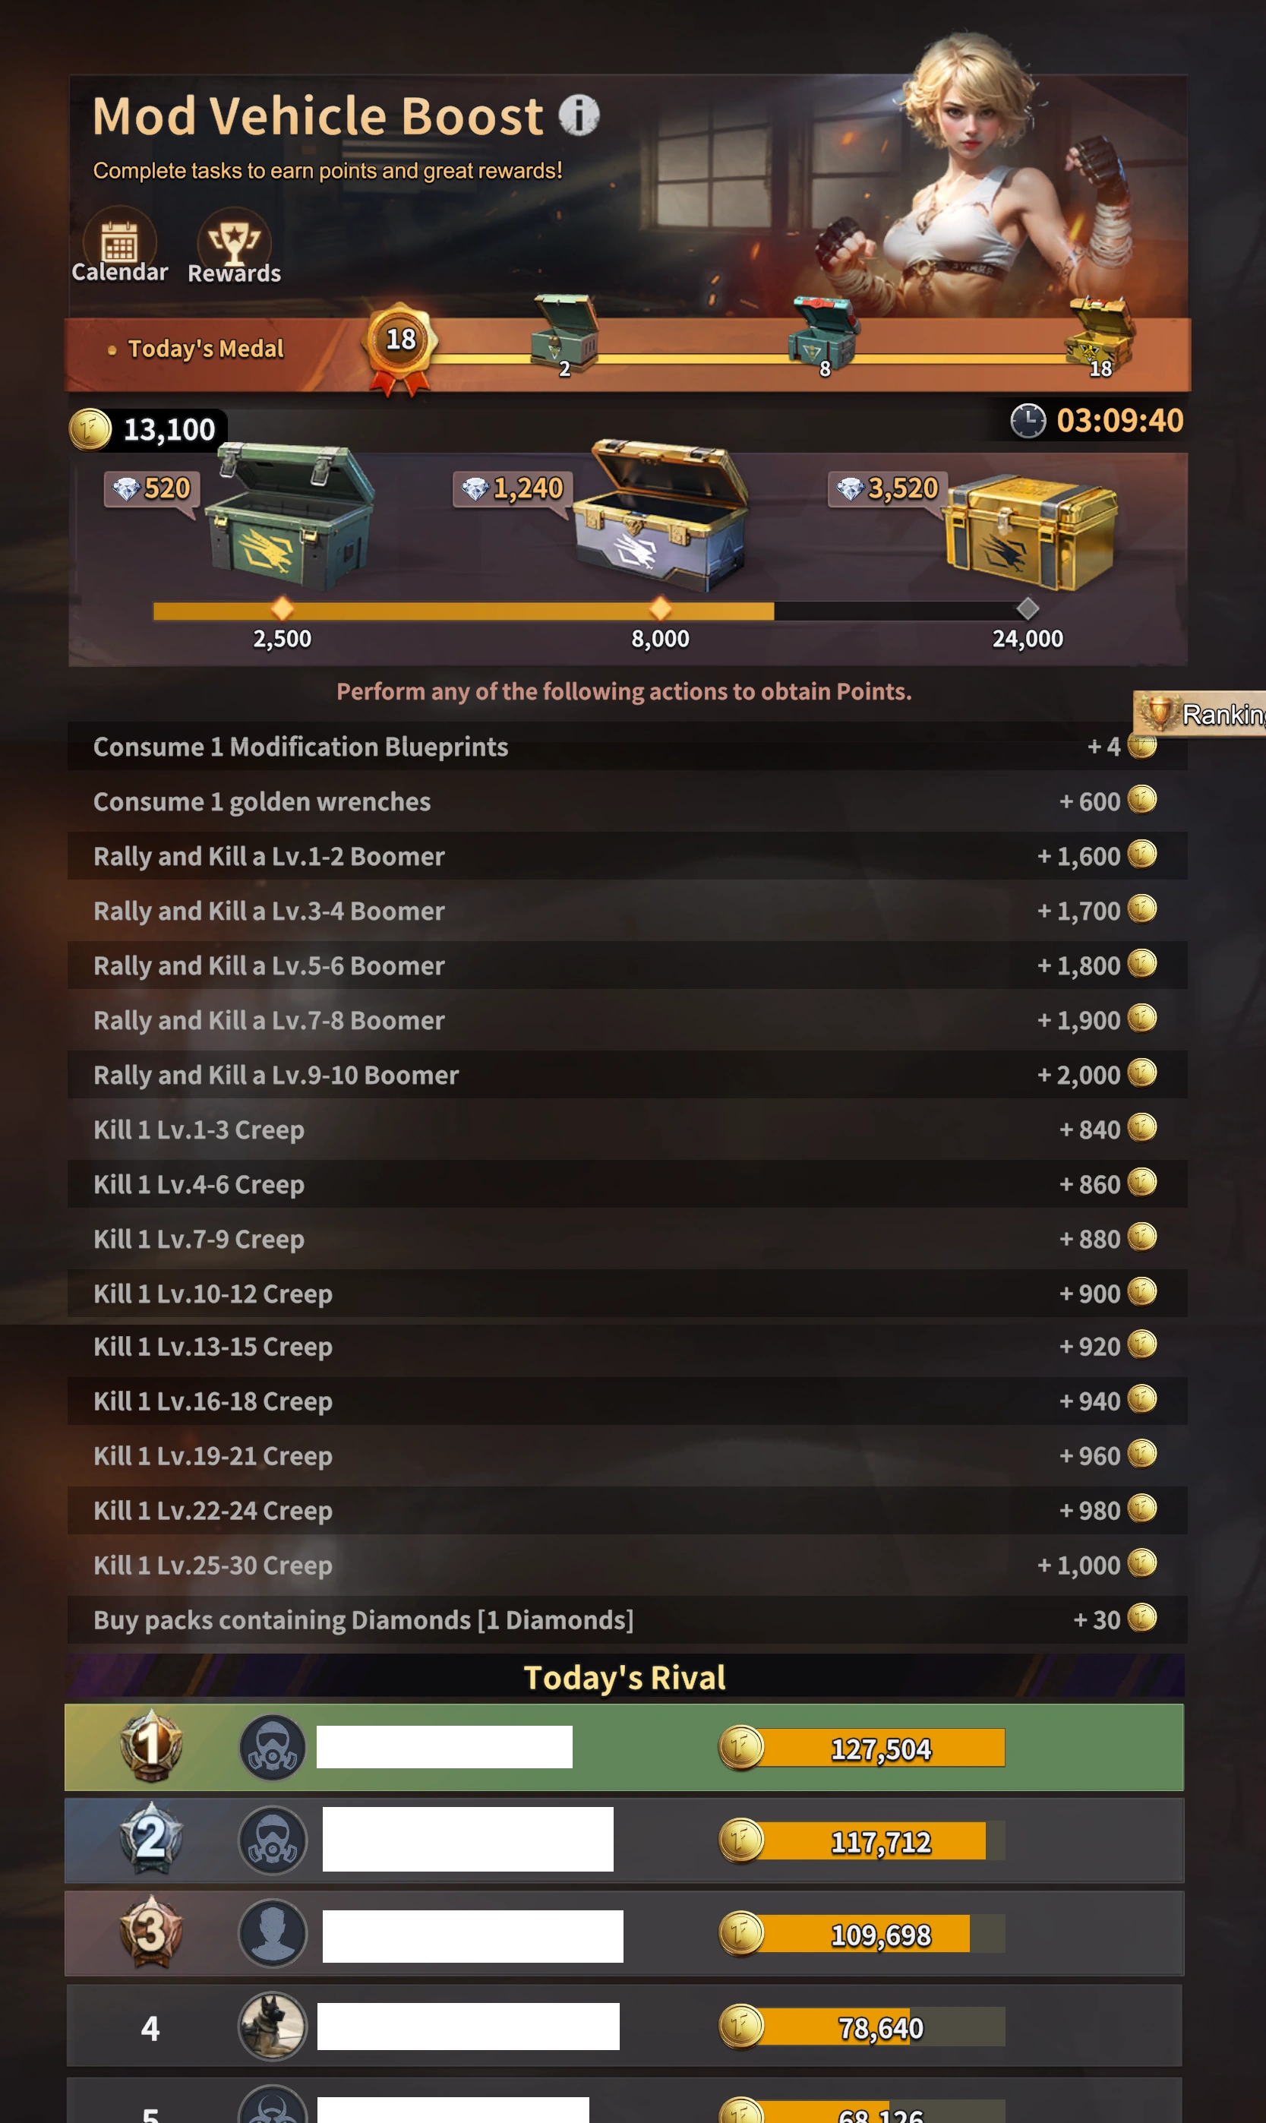Screen dimensions: 1266x2123
Task: View the second-place rival avatar
Action: point(272,1840)
